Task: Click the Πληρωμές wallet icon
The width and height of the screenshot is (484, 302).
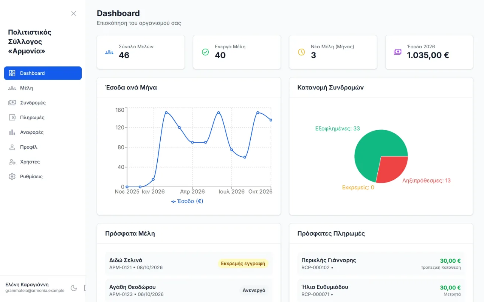Action: coord(12,117)
